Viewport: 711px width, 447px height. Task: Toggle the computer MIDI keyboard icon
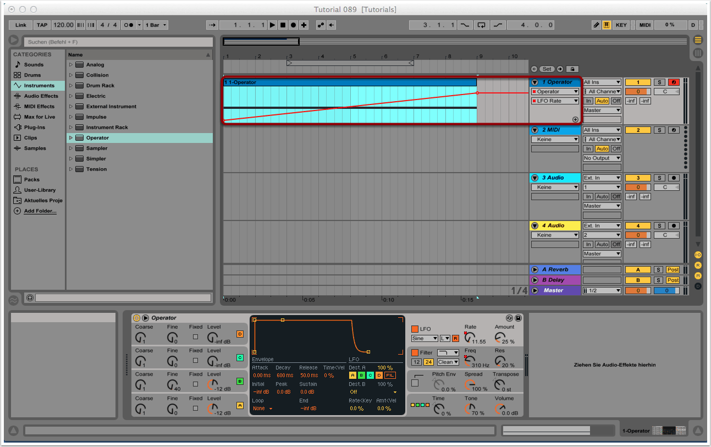[x=607, y=25]
